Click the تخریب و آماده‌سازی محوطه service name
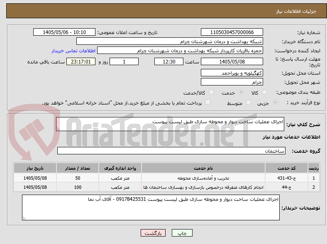Image resolution: width=327 pixels, height=244 pixels. click(x=203, y=178)
